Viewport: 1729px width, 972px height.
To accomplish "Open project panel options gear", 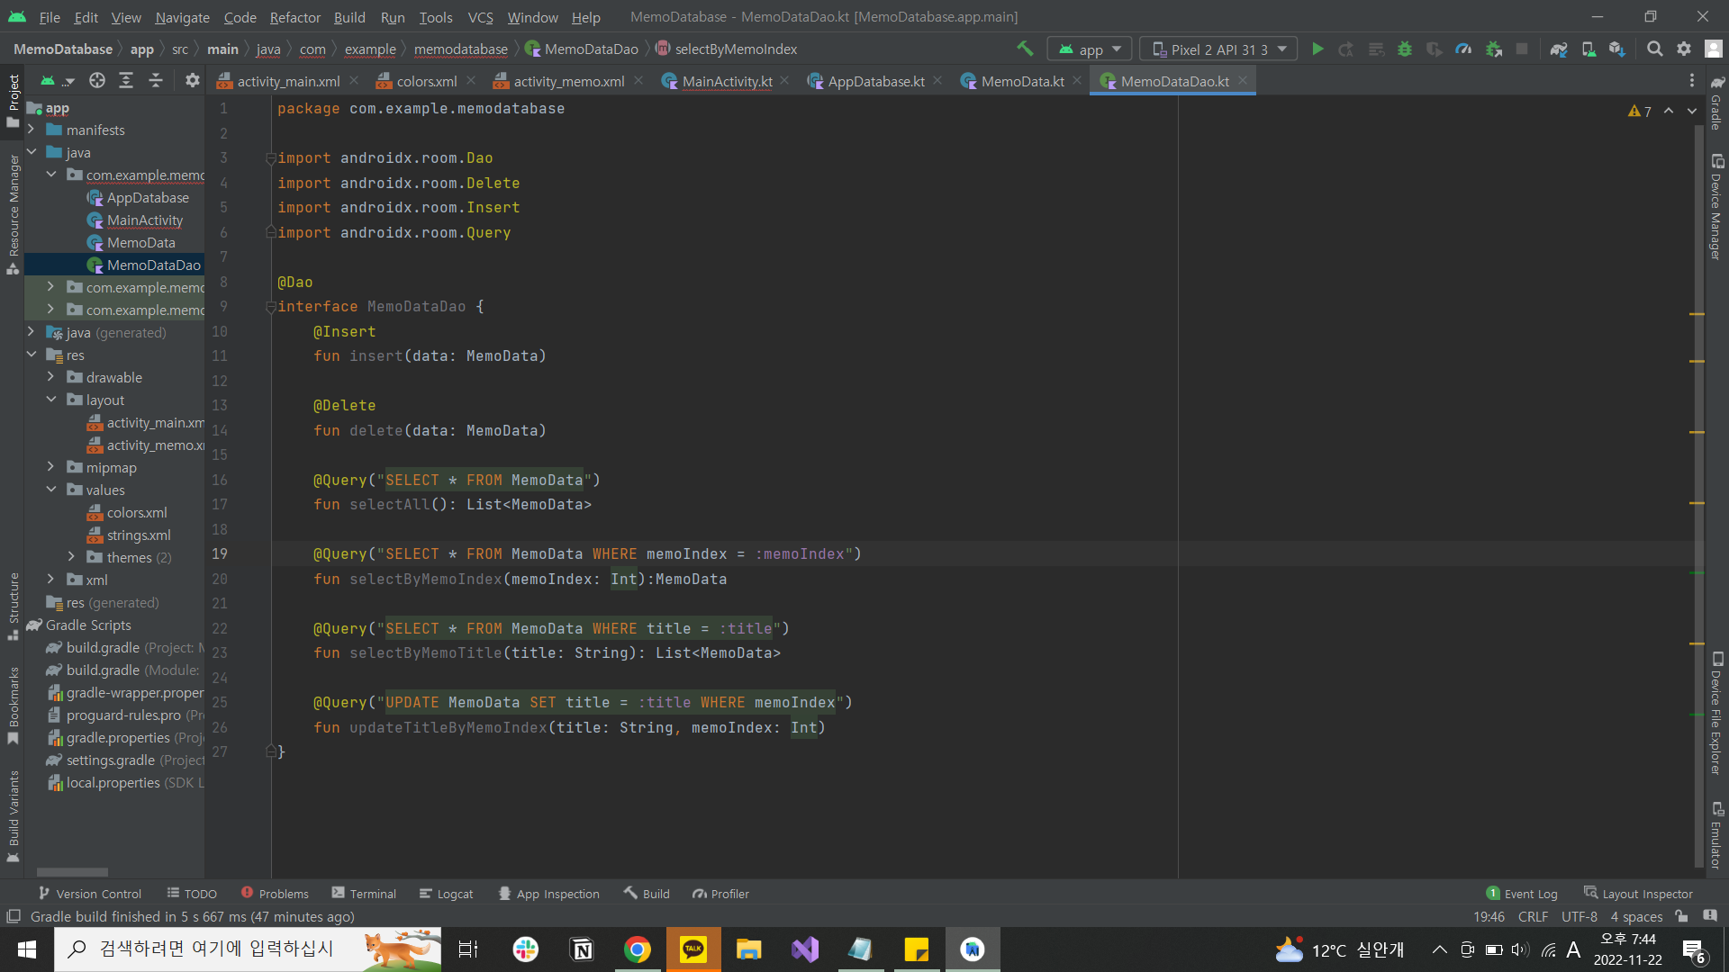I will pos(192,81).
